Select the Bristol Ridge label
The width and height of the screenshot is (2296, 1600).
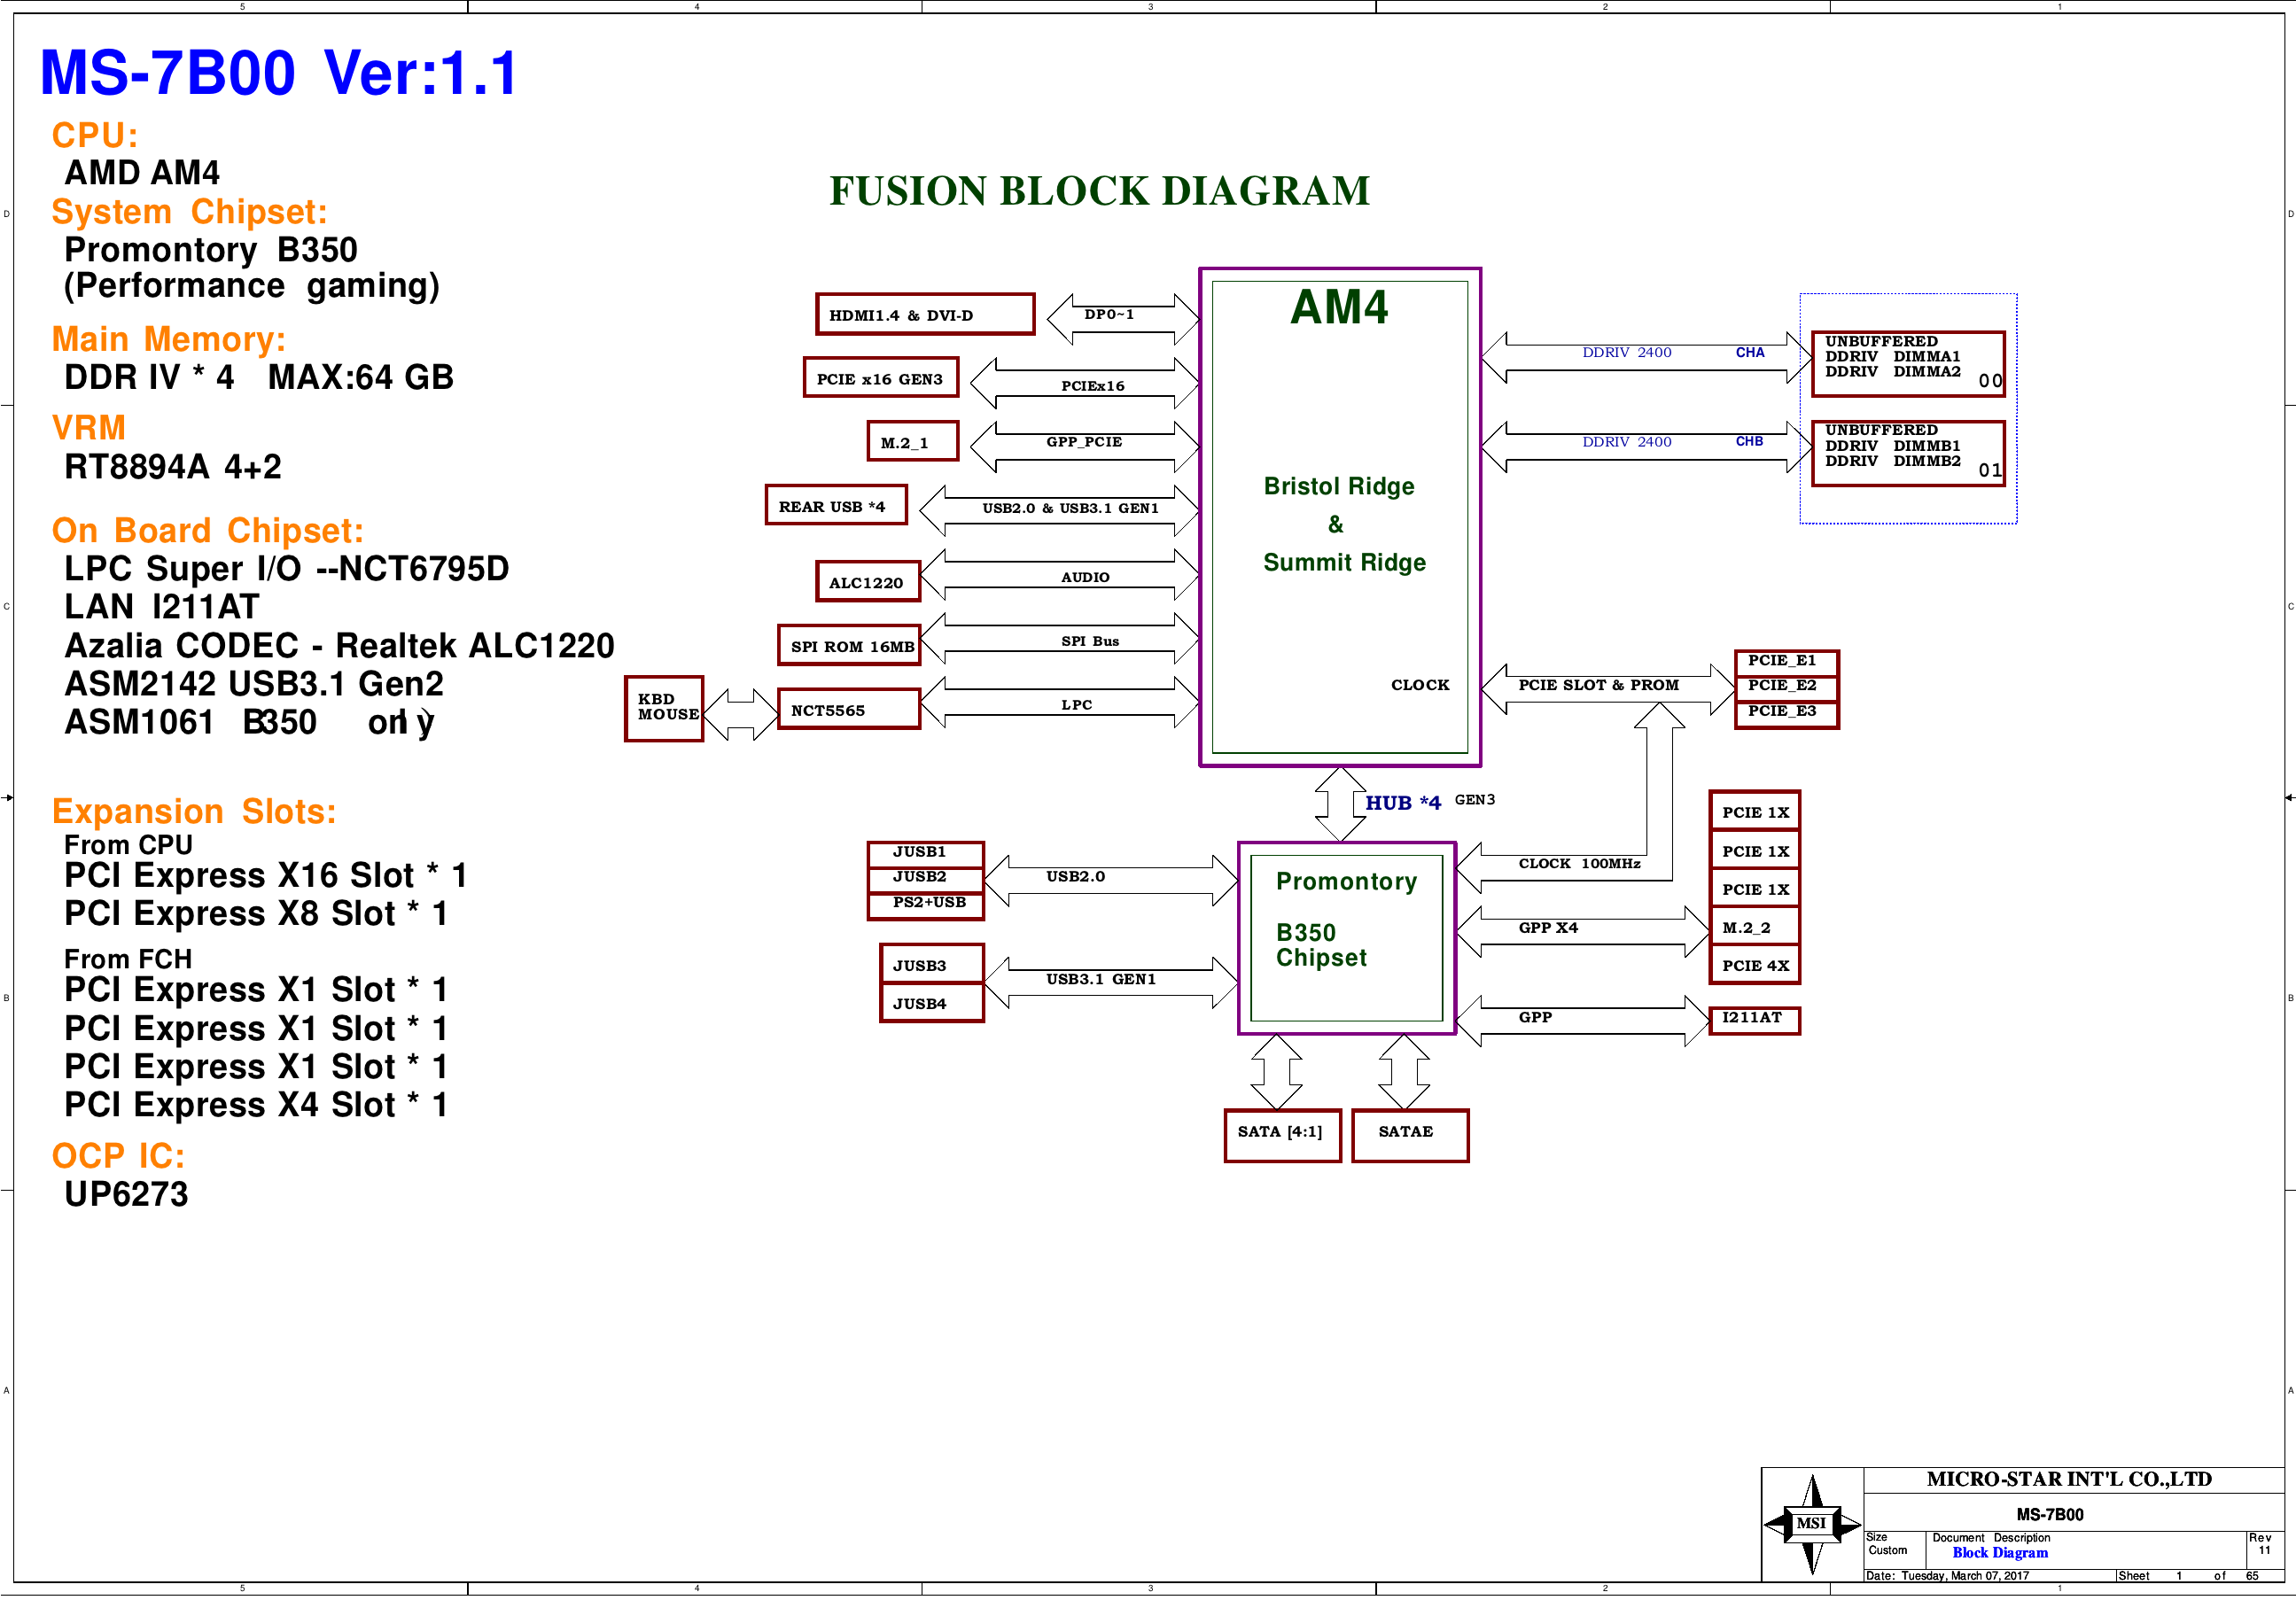1339,486
